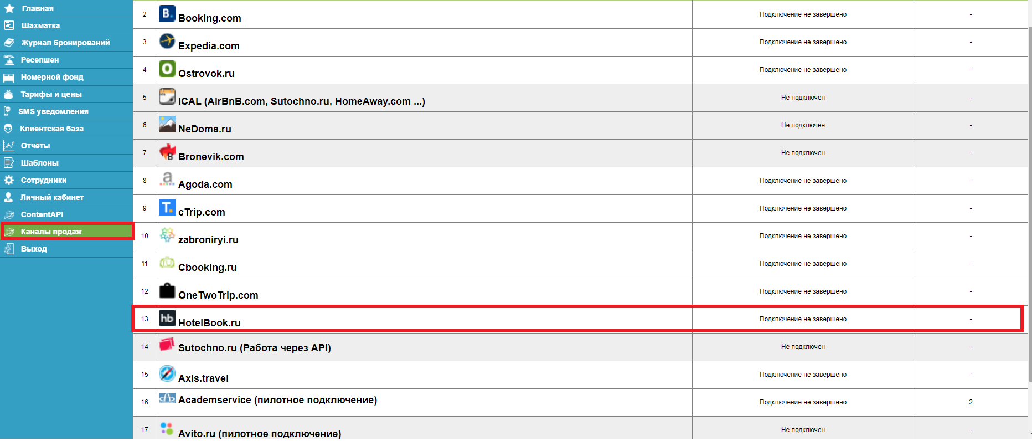Click Booking.com status Подключение не завершено
The image size is (1032, 441).
coord(803,14)
